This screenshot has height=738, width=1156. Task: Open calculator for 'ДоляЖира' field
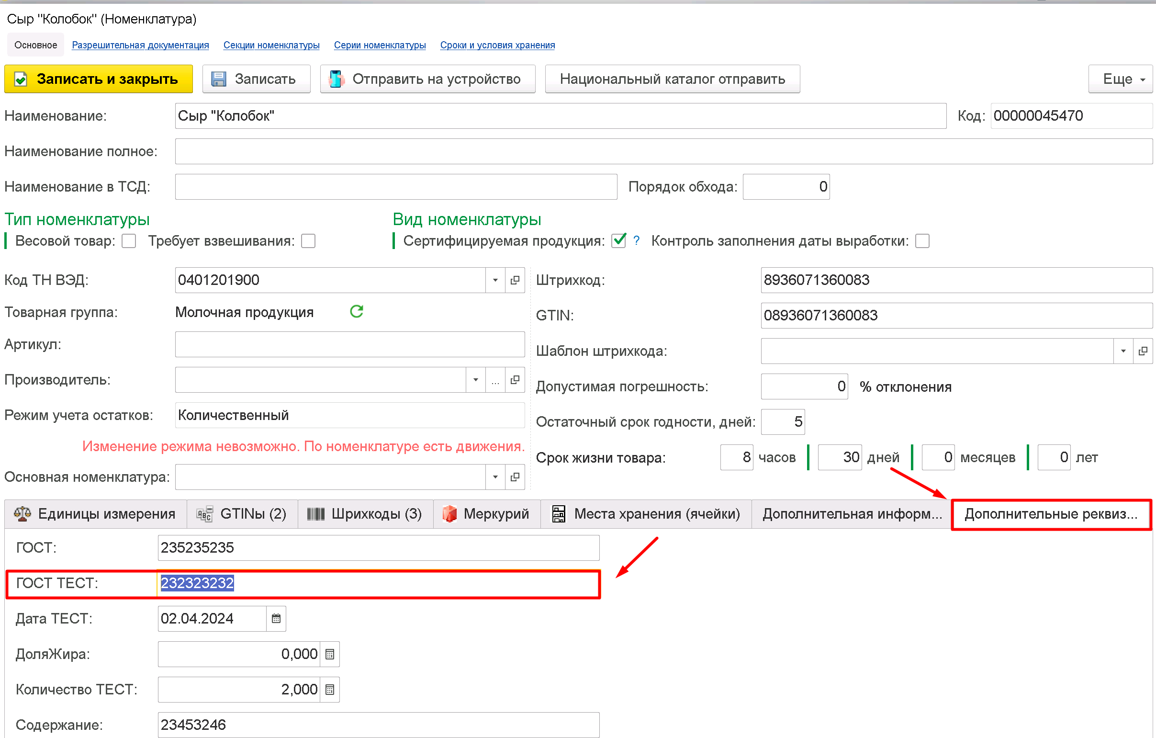330,654
